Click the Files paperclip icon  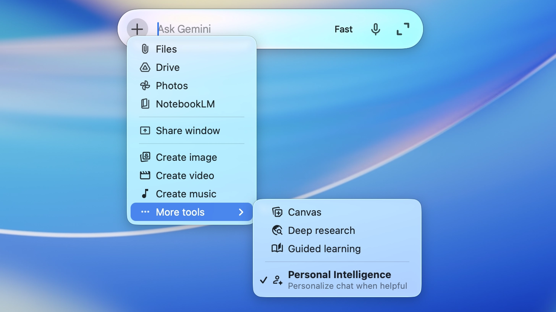(x=145, y=49)
